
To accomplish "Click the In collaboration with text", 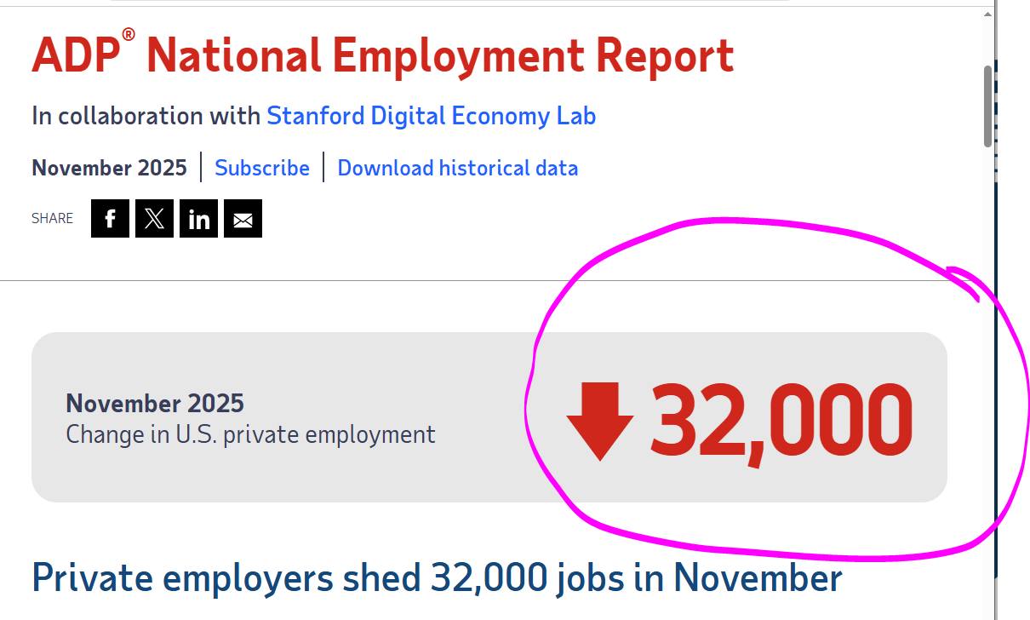I will pos(146,116).
